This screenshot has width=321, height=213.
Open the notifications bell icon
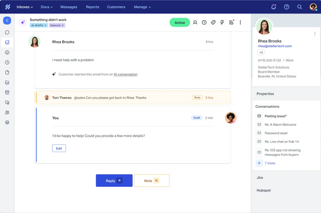point(273,7)
